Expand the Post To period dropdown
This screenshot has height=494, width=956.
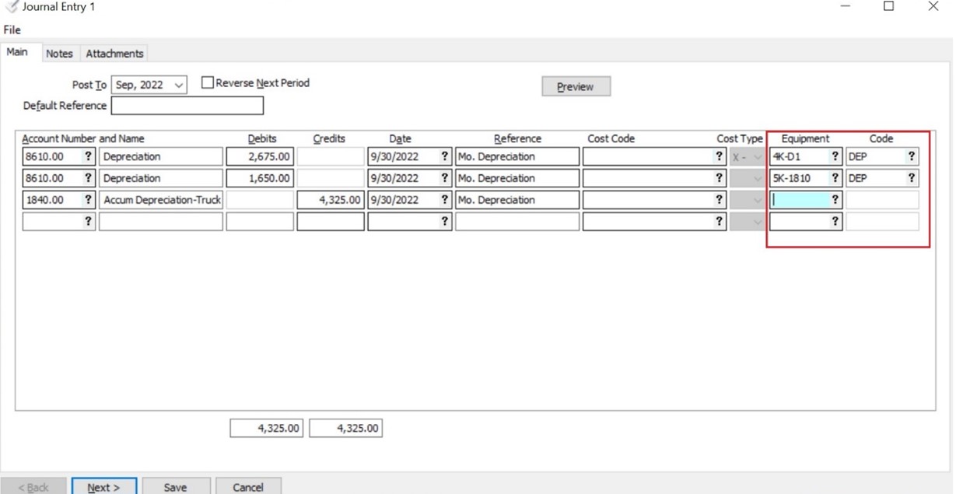pos(179,85)
